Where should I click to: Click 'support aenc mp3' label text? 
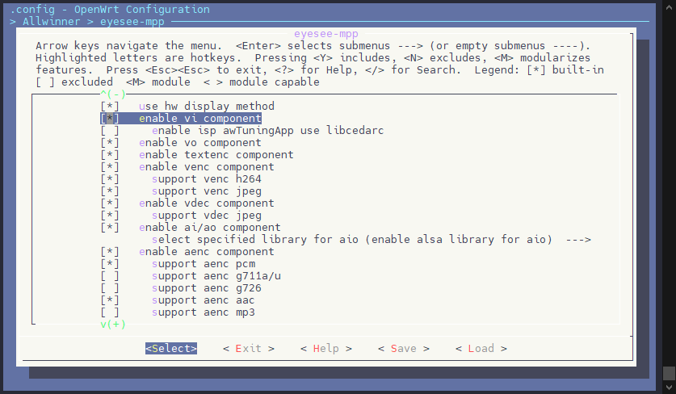203,312
